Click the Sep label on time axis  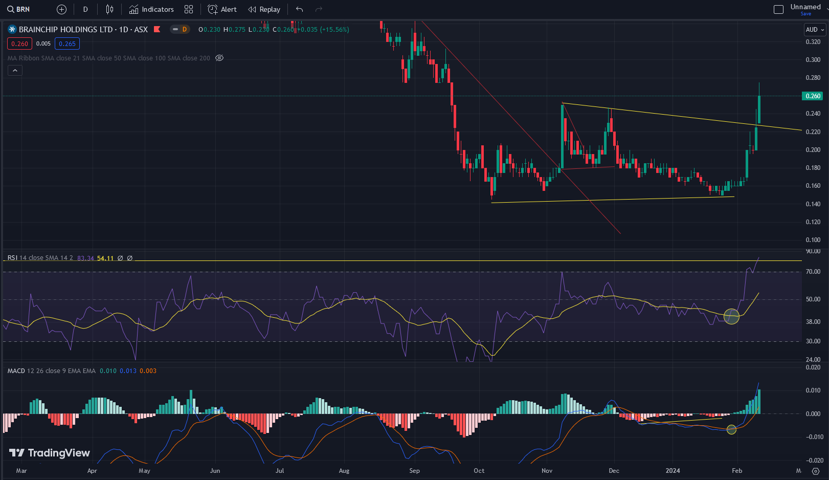click(414, 470)
